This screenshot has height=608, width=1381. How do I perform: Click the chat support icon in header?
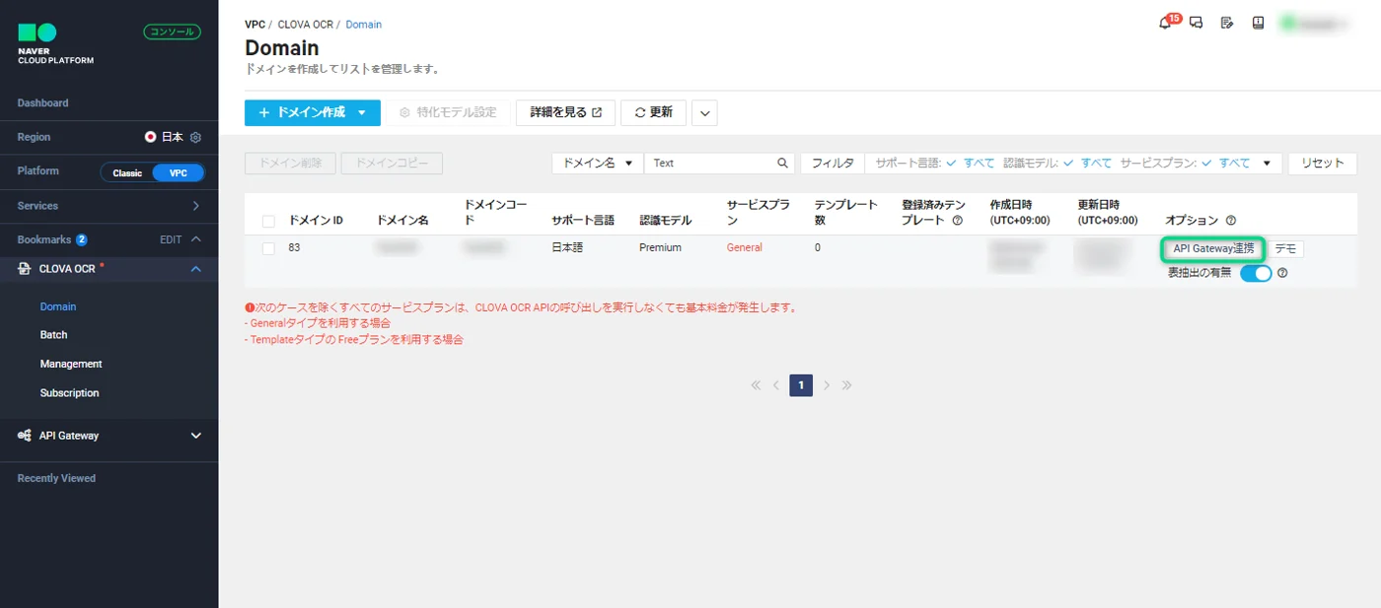tap(1197, 24)
